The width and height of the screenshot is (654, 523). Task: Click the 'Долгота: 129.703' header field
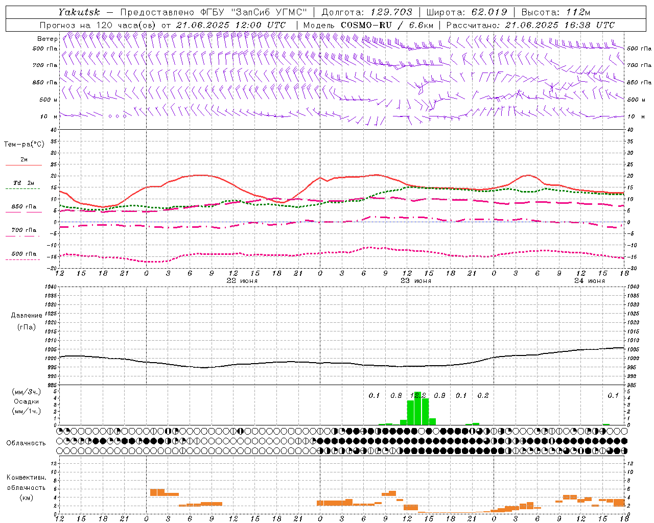[x=367, y=12]
